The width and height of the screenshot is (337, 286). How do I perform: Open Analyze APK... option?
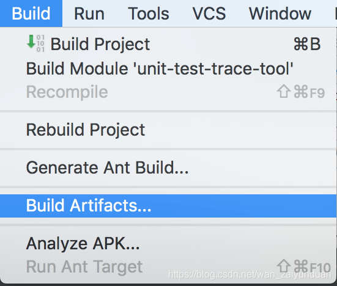pyautogui.click(x=168, y=243)
